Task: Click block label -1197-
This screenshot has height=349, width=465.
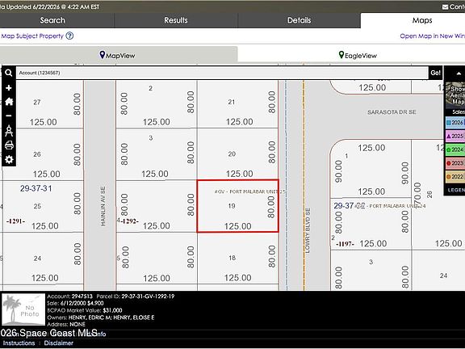Action: coord(345,244)
